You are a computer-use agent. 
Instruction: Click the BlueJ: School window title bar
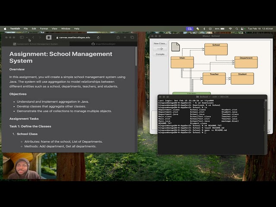tap(211, 36)
